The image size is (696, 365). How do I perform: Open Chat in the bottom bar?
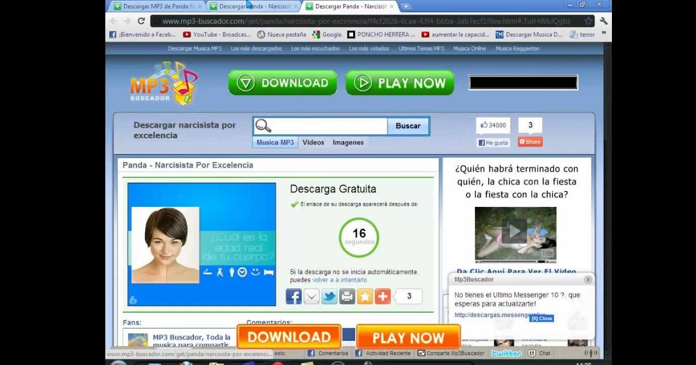540,353
